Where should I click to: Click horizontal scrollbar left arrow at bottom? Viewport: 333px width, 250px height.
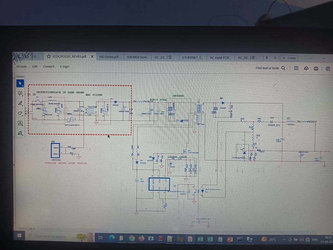pyautogui.click(x=42, y=229)
